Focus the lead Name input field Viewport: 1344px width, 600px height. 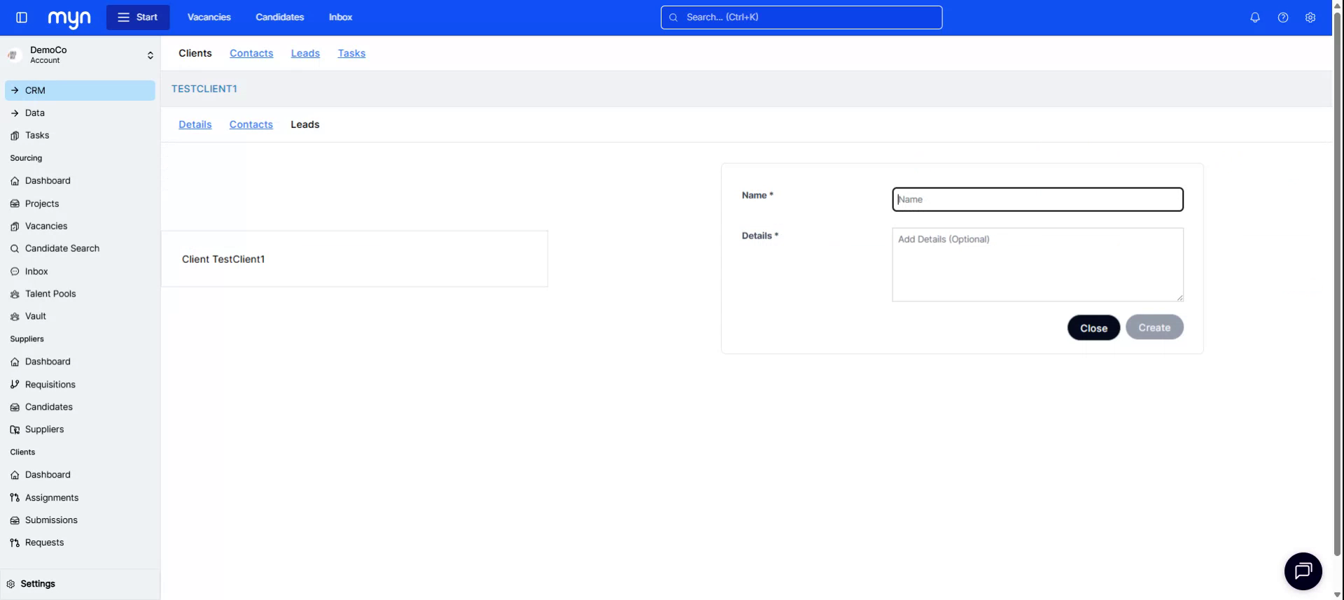pyautogui.click(x=1037, y=199)
